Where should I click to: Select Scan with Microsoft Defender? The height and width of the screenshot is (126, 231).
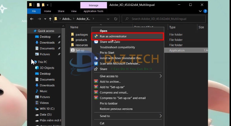pyautogui.click(x=120, y=64)
